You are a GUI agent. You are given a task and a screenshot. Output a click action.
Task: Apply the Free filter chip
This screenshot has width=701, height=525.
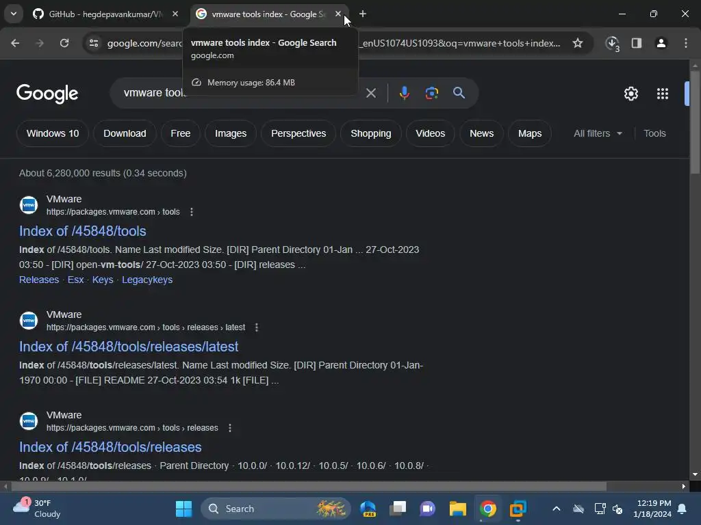(181, 133)
